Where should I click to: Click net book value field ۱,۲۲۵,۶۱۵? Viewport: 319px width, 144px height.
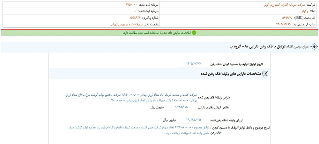click(181, 107)
